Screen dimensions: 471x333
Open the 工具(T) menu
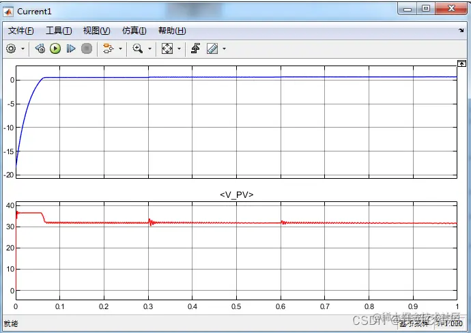click(59, 31)
